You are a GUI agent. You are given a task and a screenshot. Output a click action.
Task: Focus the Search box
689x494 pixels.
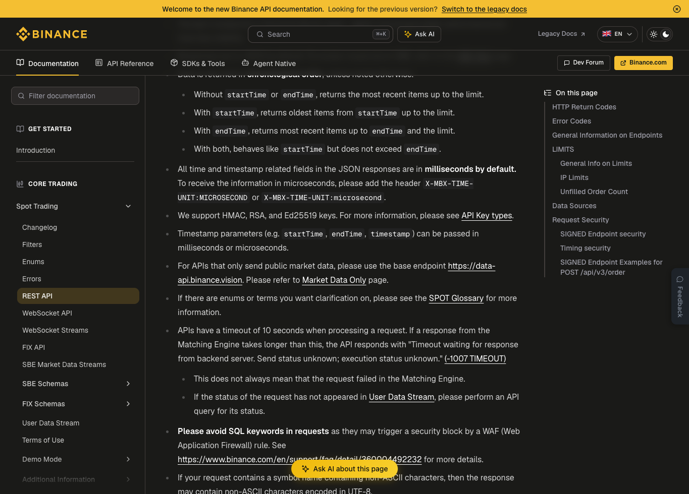point(321,34)
